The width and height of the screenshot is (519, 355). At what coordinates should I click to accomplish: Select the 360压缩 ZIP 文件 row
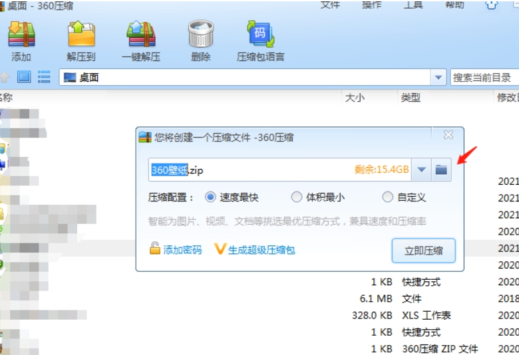click(259, 349)
